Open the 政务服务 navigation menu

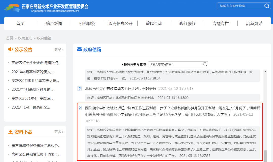click(x=187, y=24)
